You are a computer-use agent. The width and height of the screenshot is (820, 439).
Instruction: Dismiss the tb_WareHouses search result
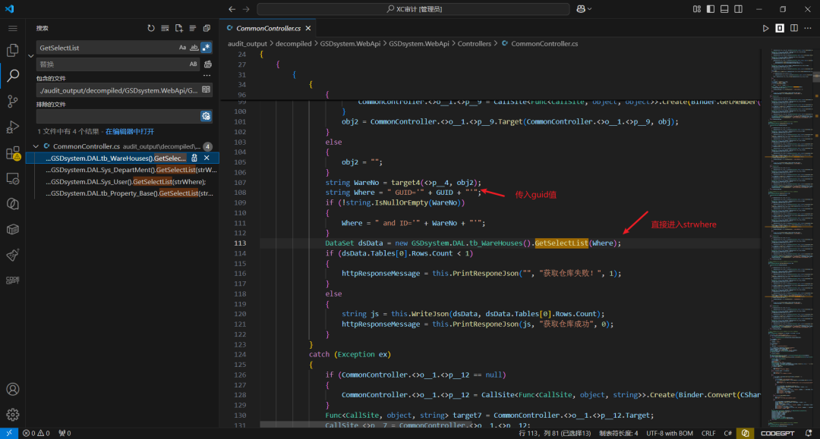(x=207, y=158)
